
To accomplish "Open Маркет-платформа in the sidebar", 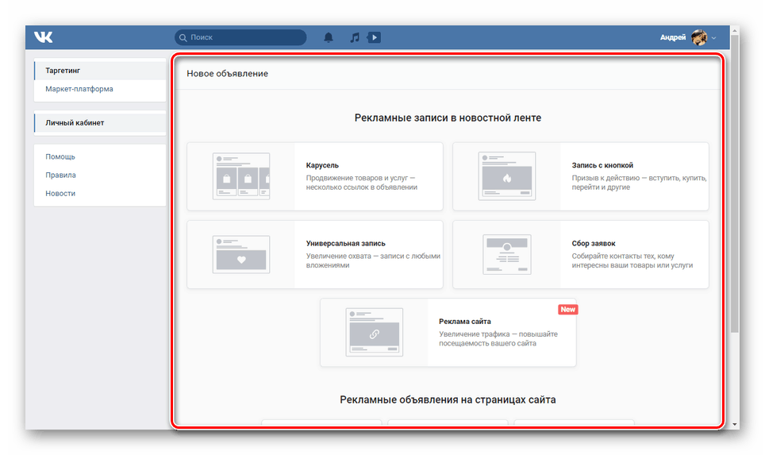I will [x=100, y=89].
